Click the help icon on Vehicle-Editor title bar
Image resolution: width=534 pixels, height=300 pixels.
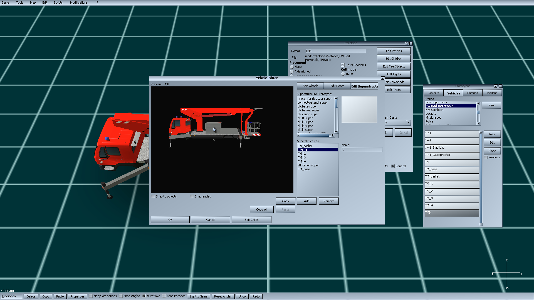tap(382, 78)
